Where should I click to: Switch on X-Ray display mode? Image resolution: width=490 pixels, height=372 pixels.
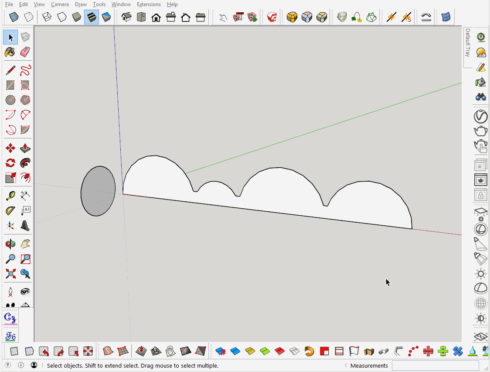pos(14,17)
